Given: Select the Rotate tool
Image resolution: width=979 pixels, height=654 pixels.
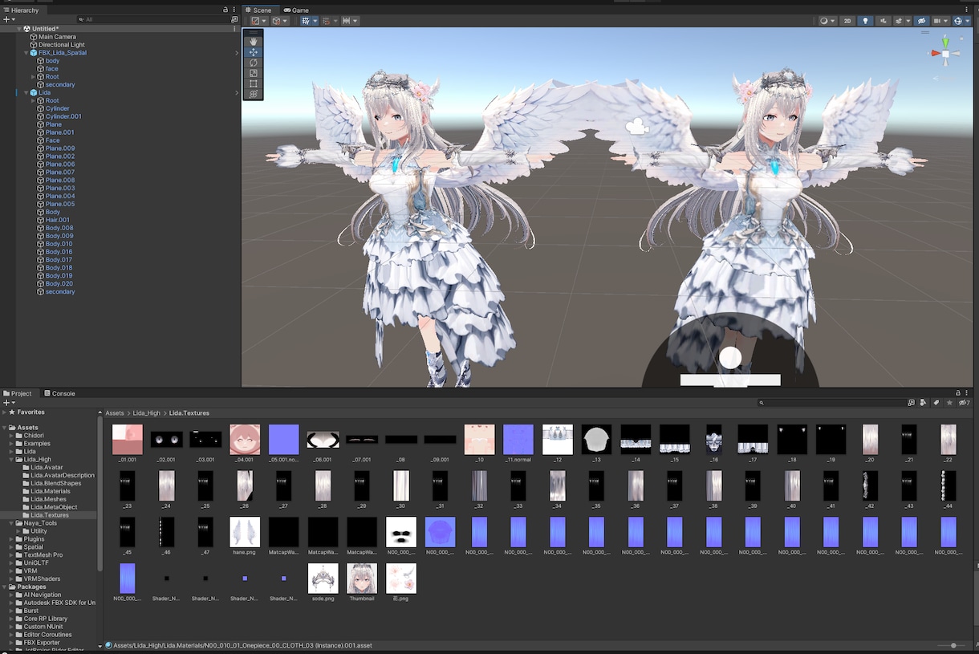Looking at the screenshot, I should pyautogui.click(x=254, y=63).
